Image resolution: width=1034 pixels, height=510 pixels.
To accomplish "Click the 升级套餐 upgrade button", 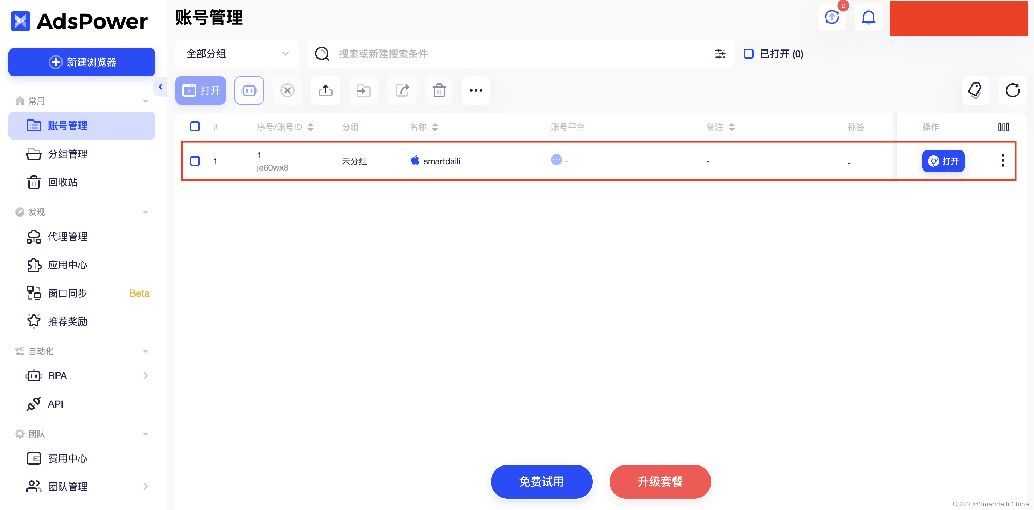I will click(x=660, y=481).
